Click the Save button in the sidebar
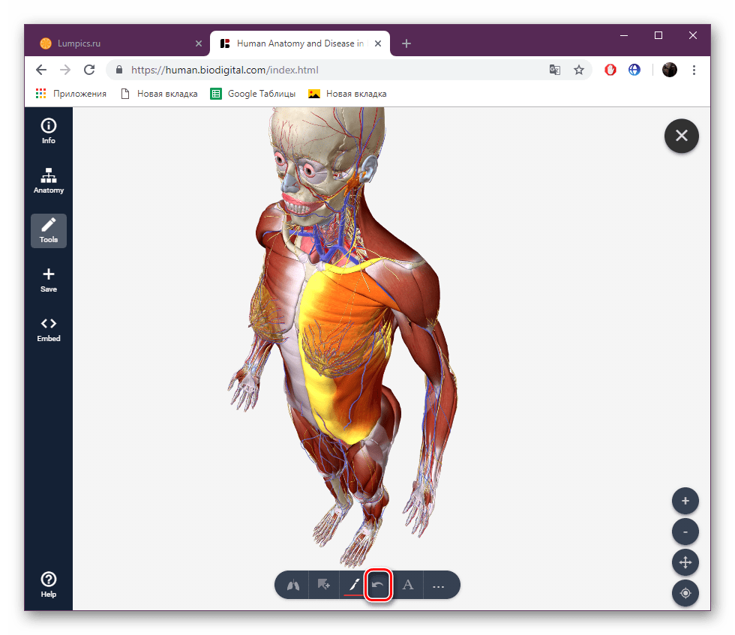This screenshot has width=735, height=635. (48, 279)
